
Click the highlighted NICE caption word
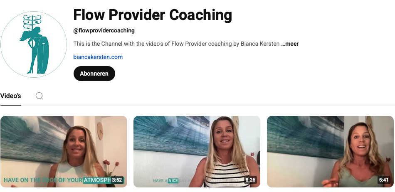[x=173, y=180]
